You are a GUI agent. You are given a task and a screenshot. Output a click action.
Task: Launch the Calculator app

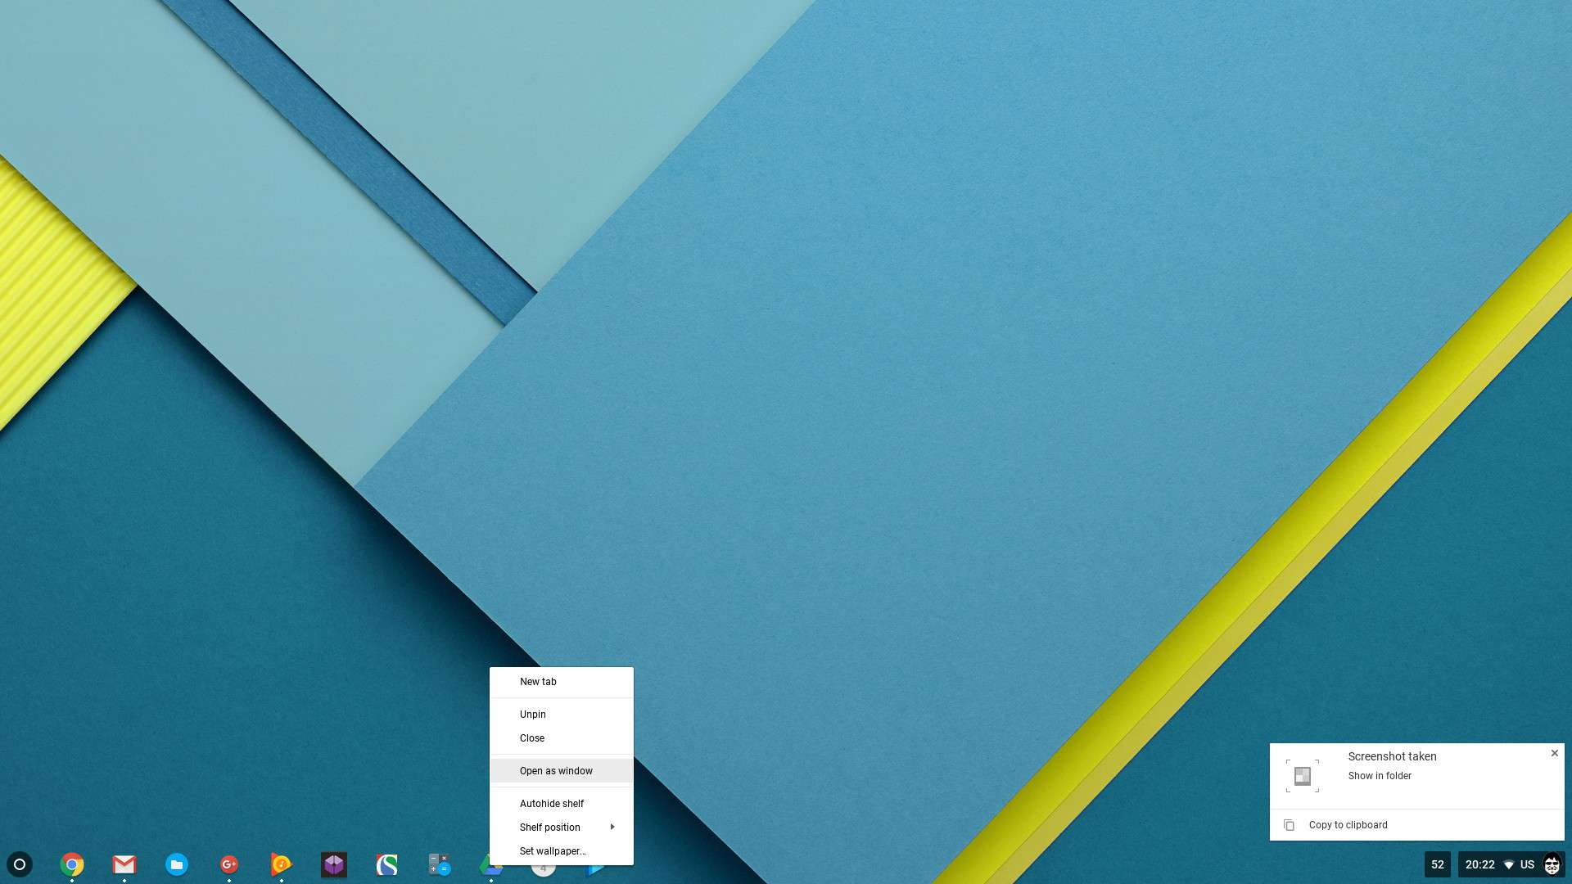439,864
